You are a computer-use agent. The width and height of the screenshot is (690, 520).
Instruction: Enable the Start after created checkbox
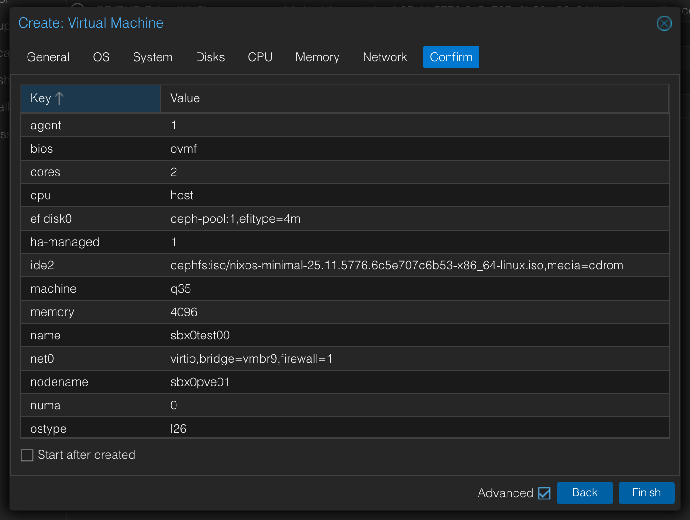(x=27, y=455)
